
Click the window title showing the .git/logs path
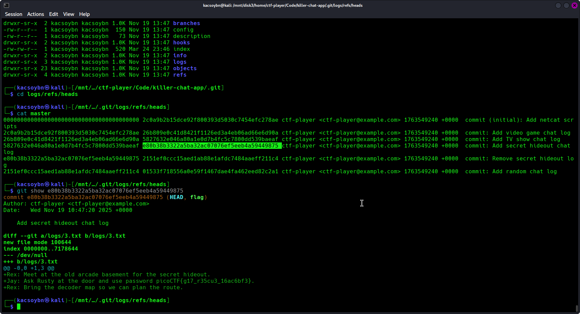point(283,5)
